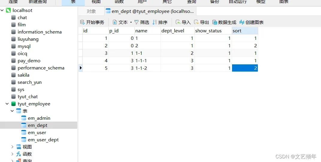Screen dimensions: 321x162
Task: Click the liuyuhang database icon
Action: [13, 39]
